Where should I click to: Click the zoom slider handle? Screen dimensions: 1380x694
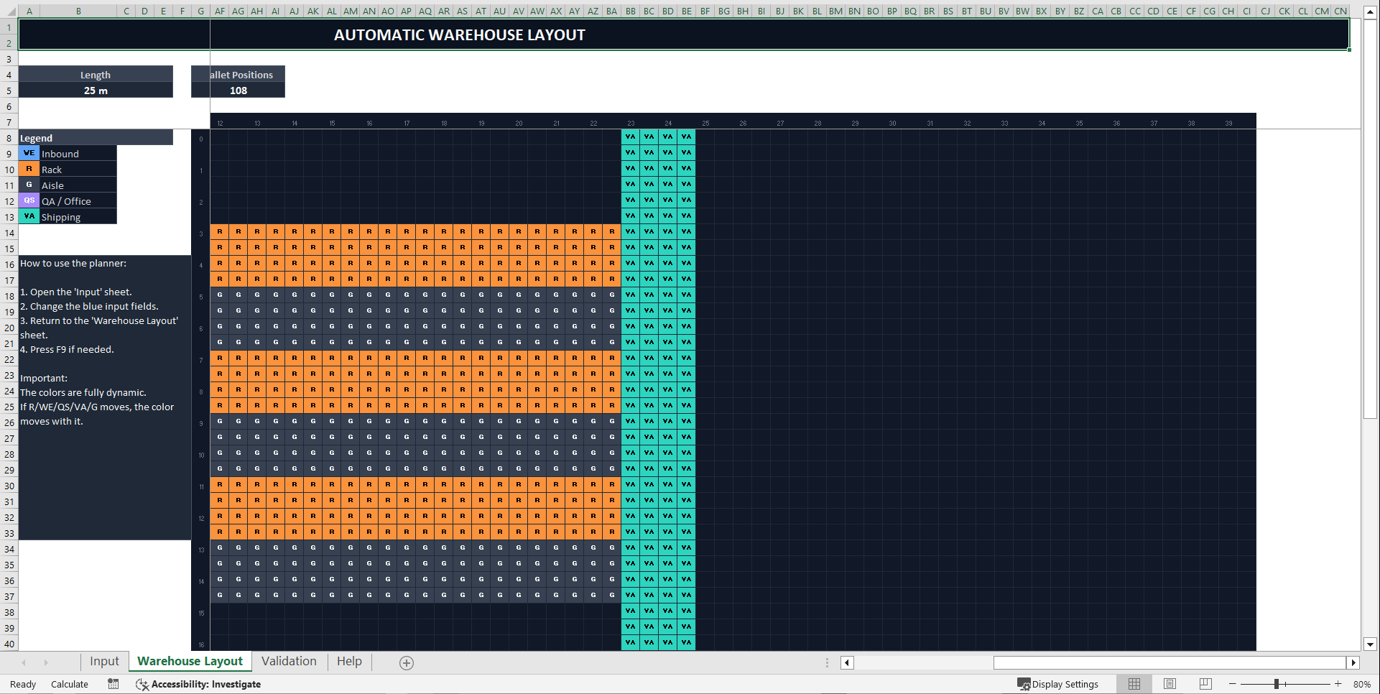1277,684
